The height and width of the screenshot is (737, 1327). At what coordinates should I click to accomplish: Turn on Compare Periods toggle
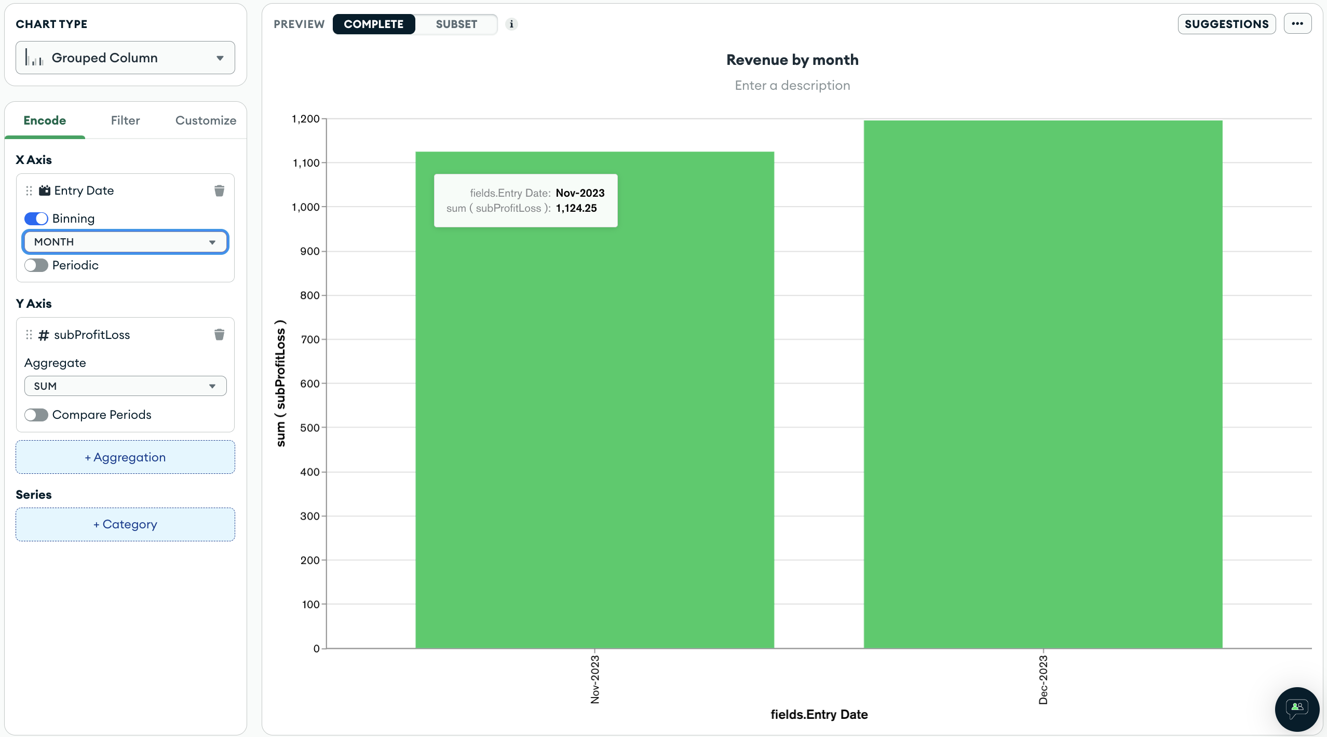point(36,415)
